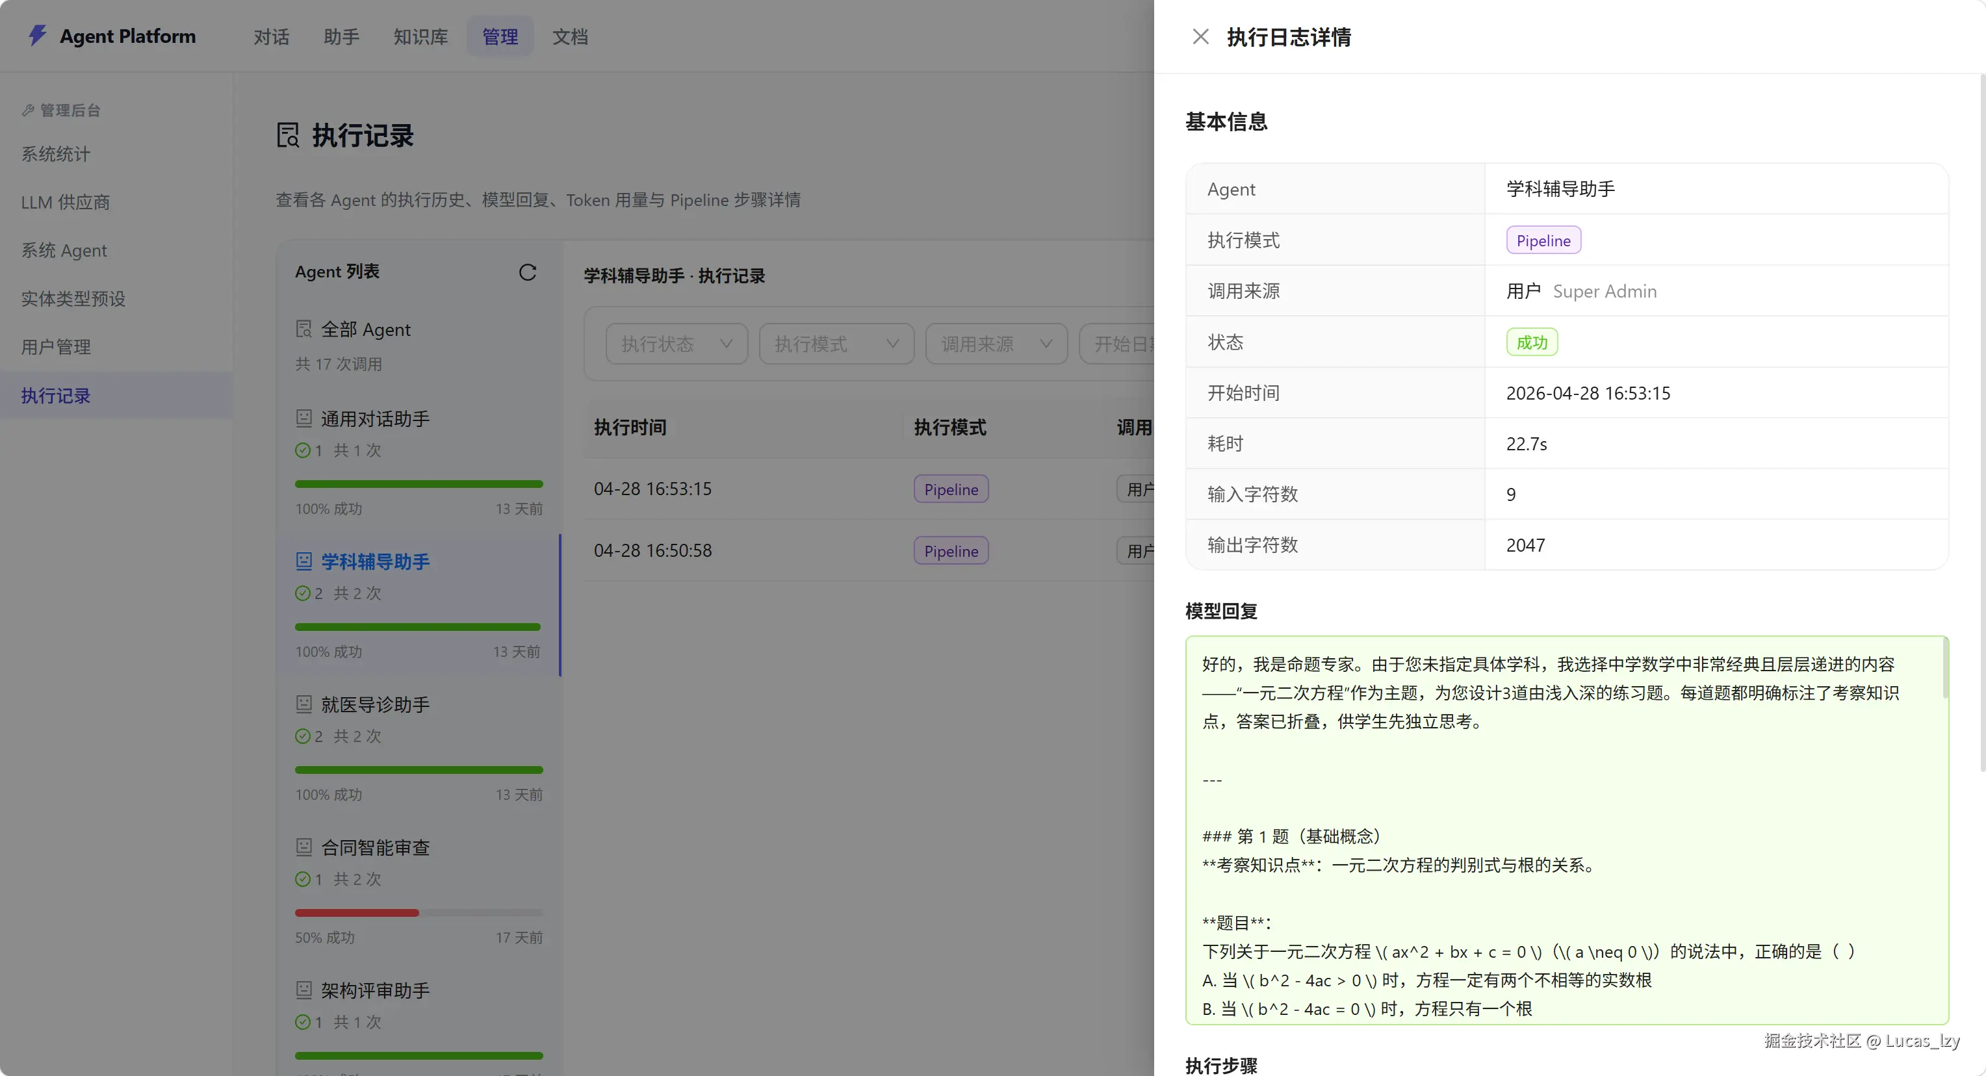Click inside the 模型回复 text box
The width and height of the screenshot is (1986, 1076).
point(1567,830)
